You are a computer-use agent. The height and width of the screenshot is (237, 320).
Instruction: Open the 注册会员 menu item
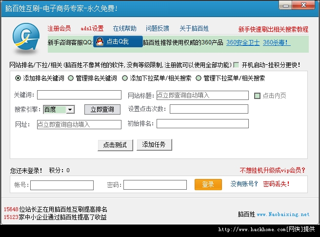59,28
